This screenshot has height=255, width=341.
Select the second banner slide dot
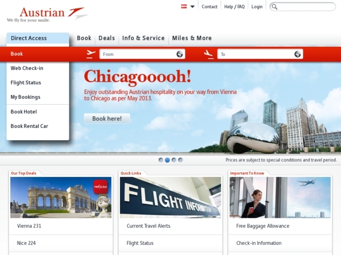167,160
